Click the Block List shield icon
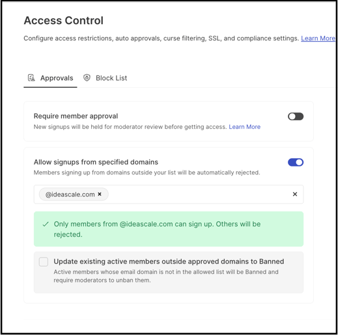Image resolution: width=338 pixels, height=335 pixels. [x=87, y=77]
